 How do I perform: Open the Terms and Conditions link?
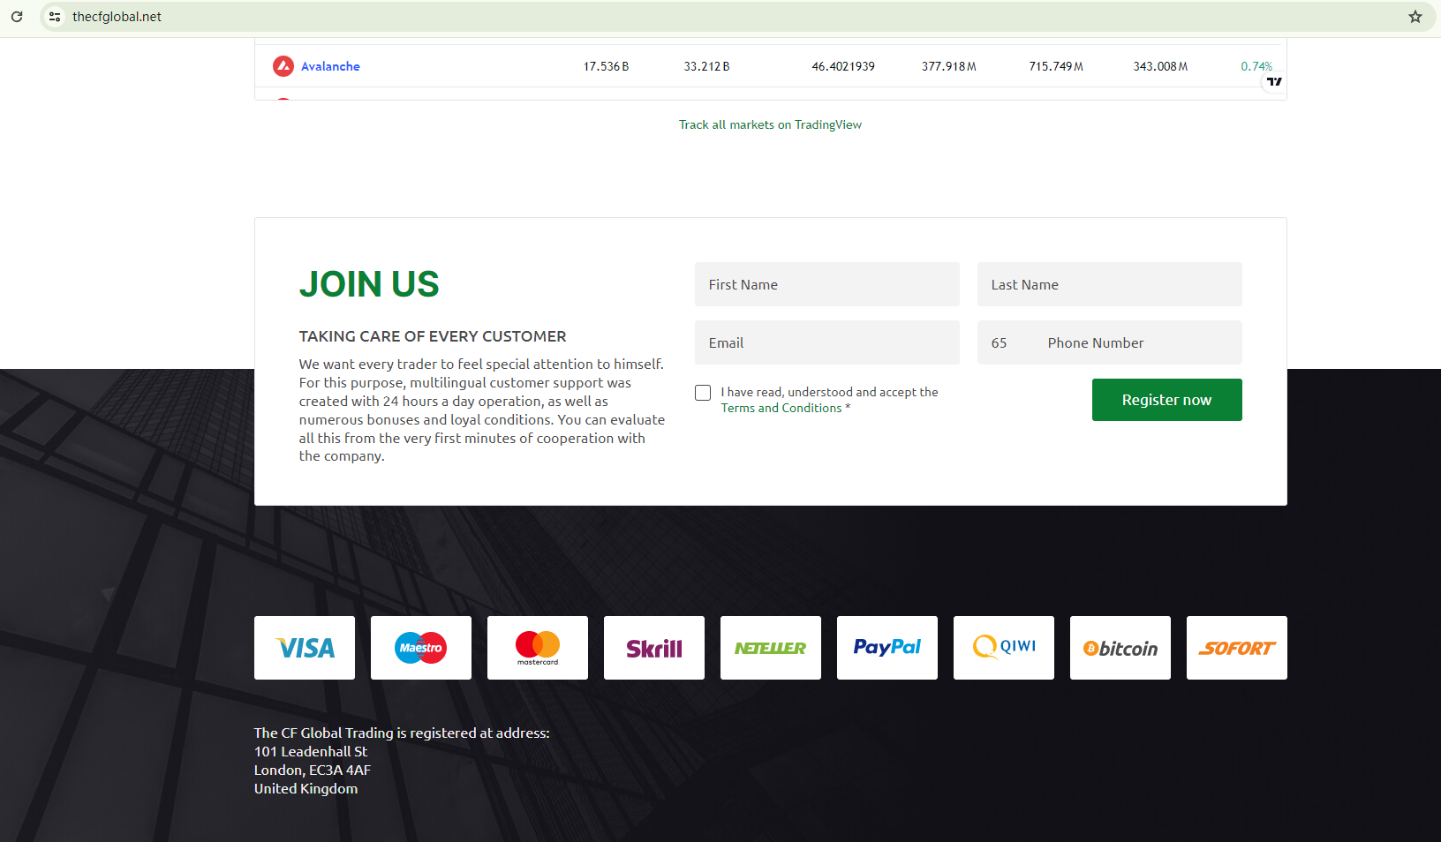coord(781,408)
